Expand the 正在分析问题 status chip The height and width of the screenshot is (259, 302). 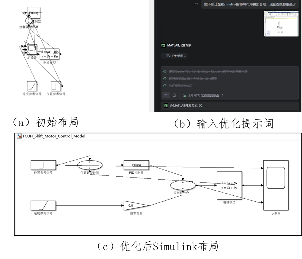point(174,56)
